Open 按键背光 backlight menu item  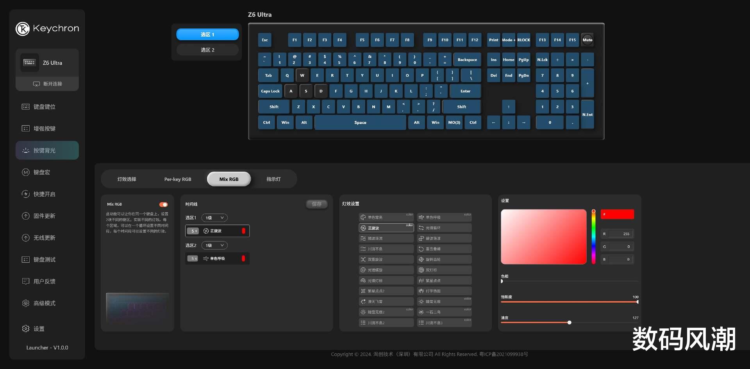click(47, 150)
